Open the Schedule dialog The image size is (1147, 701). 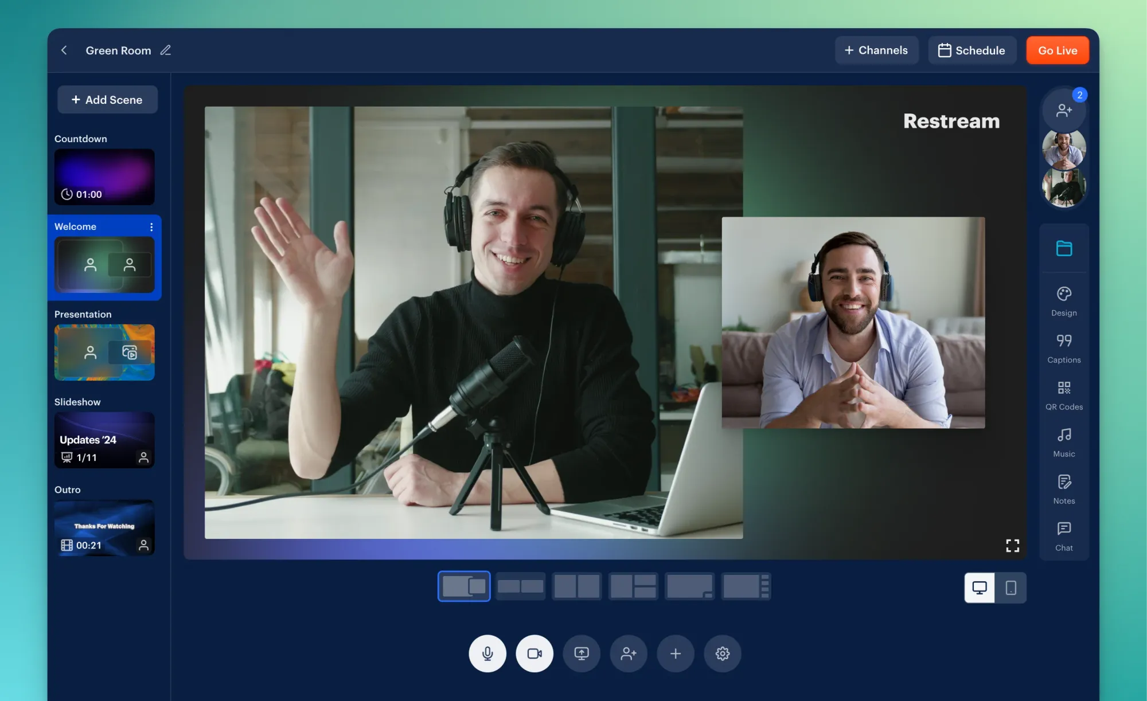972,50
